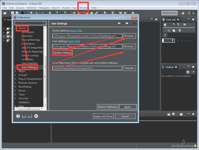199x150 pixels.
Task: Click the export preferences icon
Action: tap(30, 116)
